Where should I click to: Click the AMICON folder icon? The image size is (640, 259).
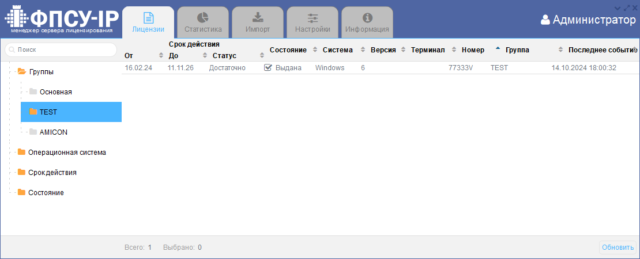click(33, 132)
